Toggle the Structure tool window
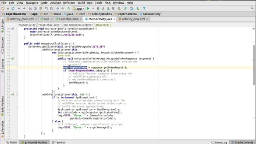 (2, 46)
